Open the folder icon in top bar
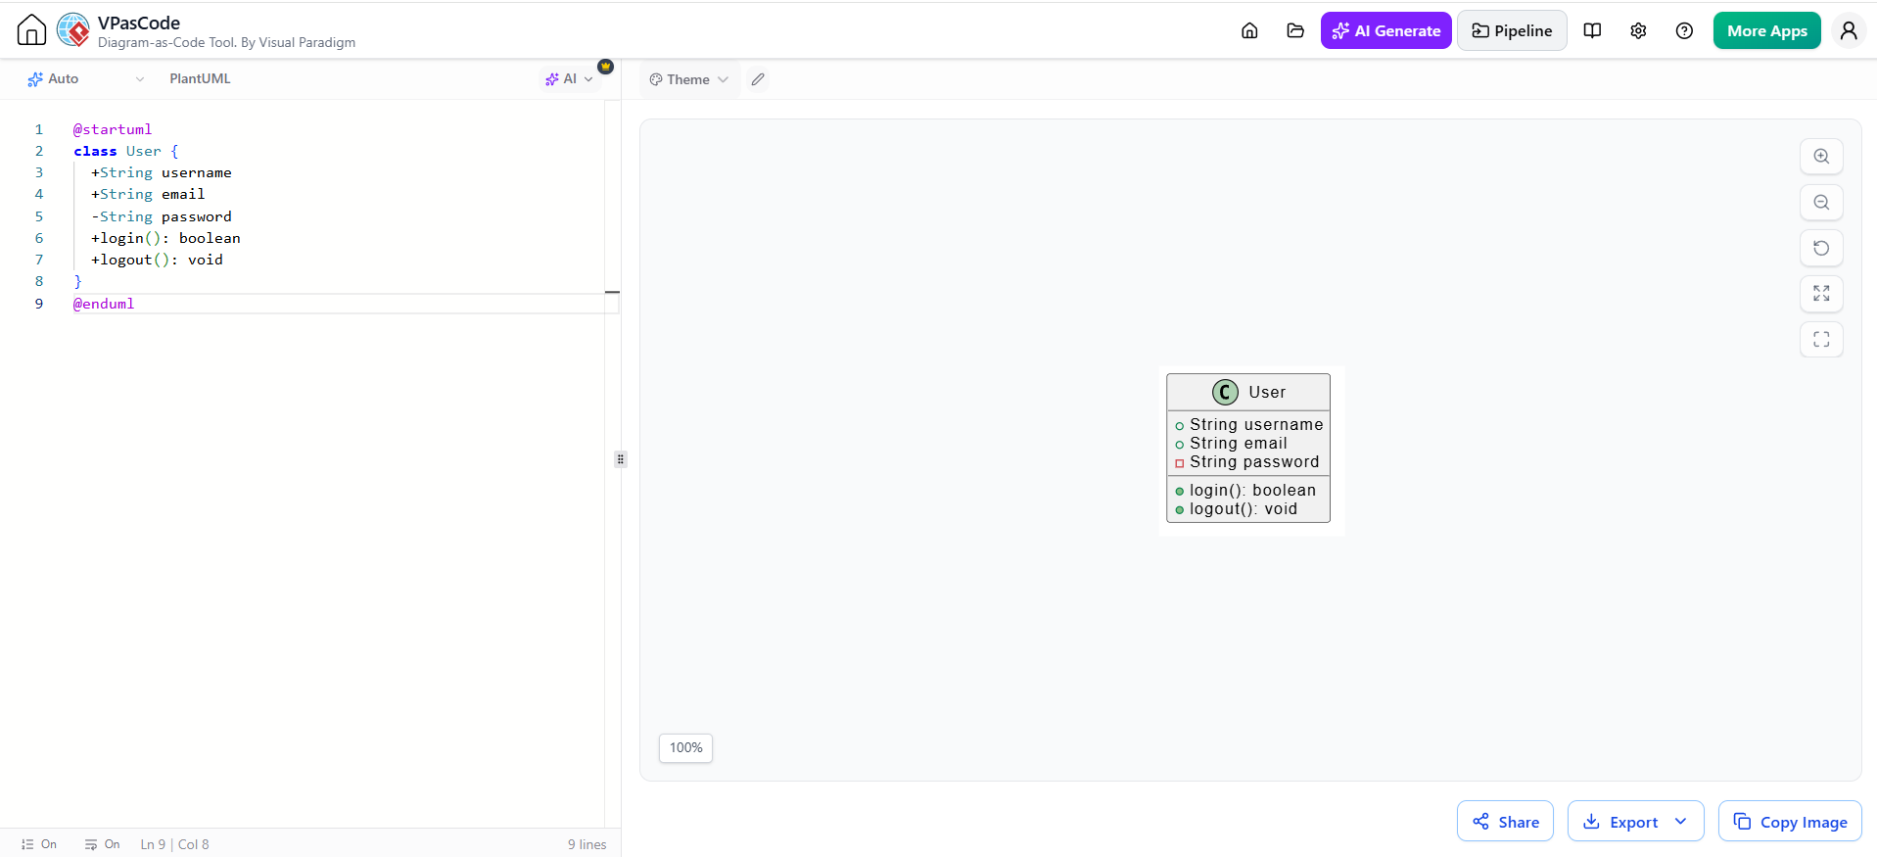 (x=1295, y=30)
